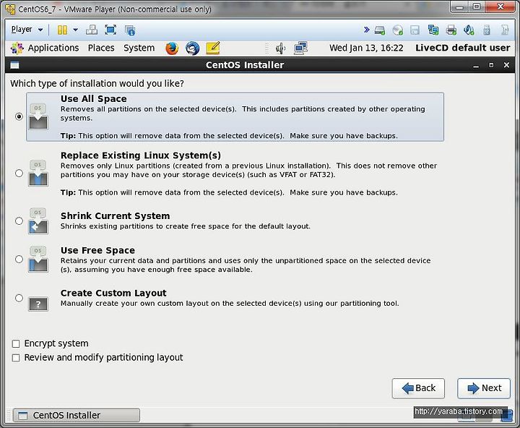The width and height of the screenshot is (520, 428).
Task: Launch the Thunderbird mail client
Action: point(192,48)
